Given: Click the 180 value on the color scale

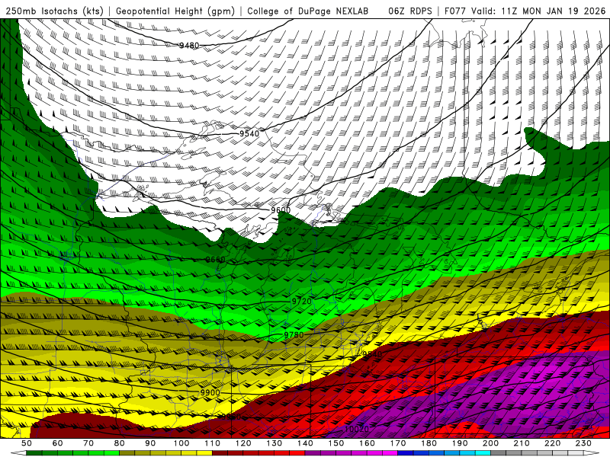Looking at the screenshot, I should (x=429, y=443).
